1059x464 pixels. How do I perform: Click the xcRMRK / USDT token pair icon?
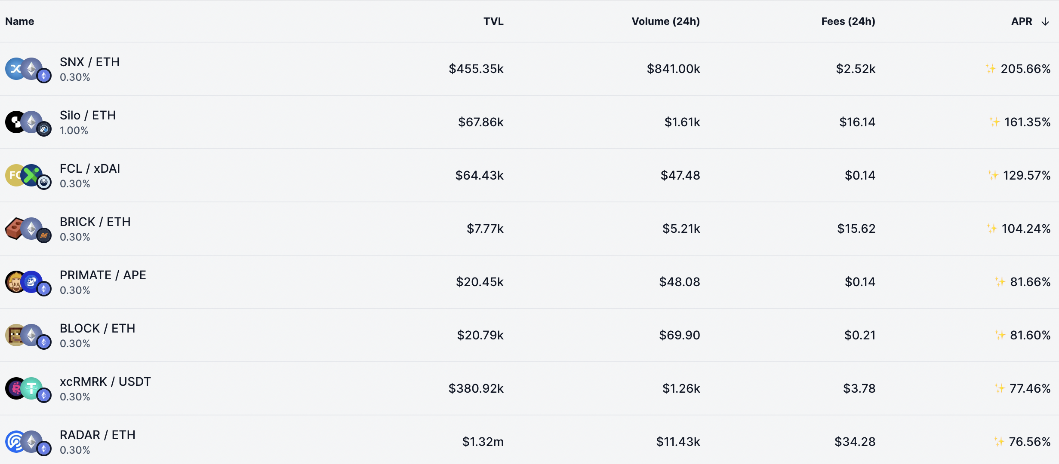(28, 389)
